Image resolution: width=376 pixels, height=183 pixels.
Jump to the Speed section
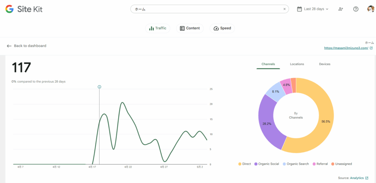point(222,28)
